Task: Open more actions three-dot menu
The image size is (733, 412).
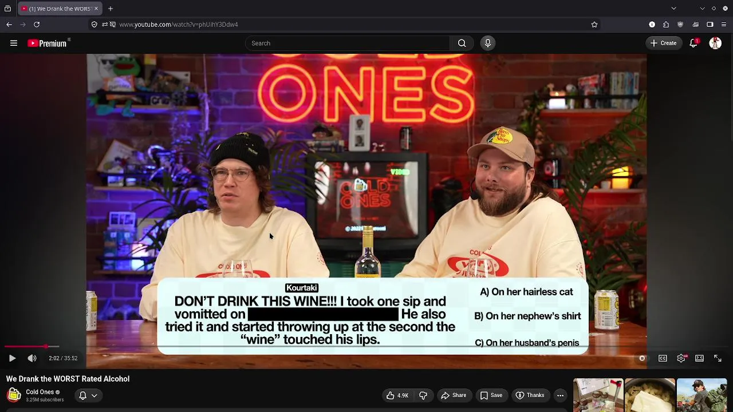Action: (561, 395)
